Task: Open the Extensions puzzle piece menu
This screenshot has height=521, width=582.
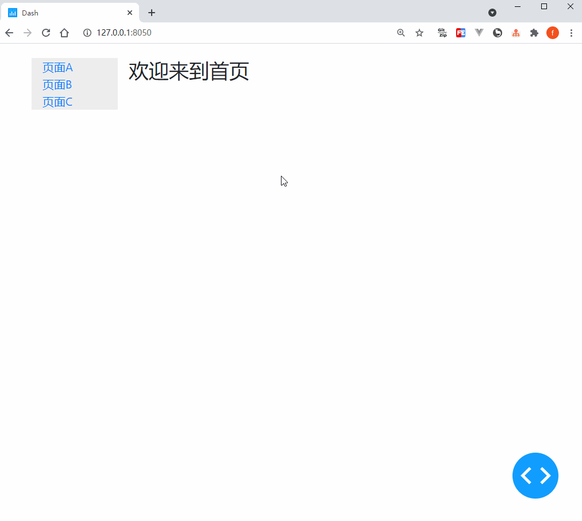Action: (534, 33)
